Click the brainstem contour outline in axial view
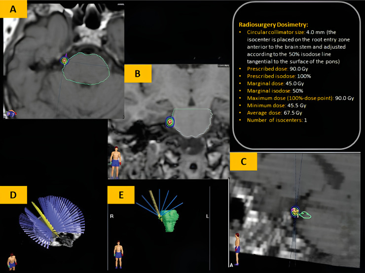365x273 pixels. pyautogui.click(x=86, y=69)
